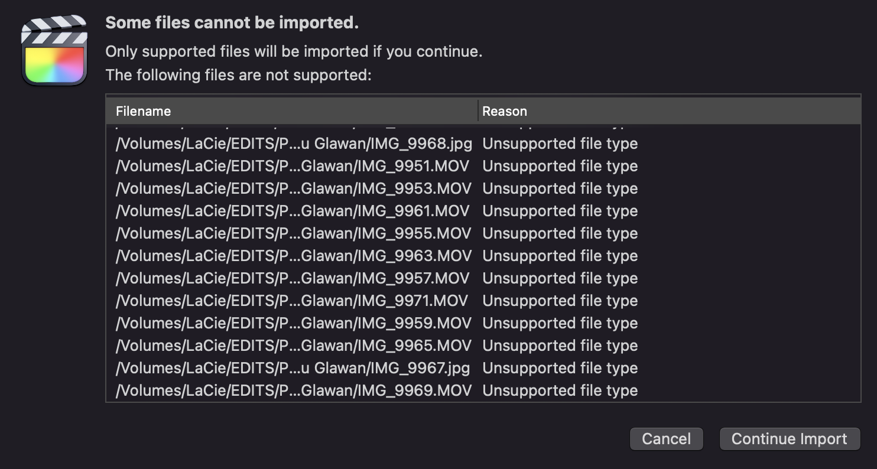Select the IMG_9971.MOV filename
Image resolution: width=877 pixels, height=469 pixels.
tap(293, 301)
